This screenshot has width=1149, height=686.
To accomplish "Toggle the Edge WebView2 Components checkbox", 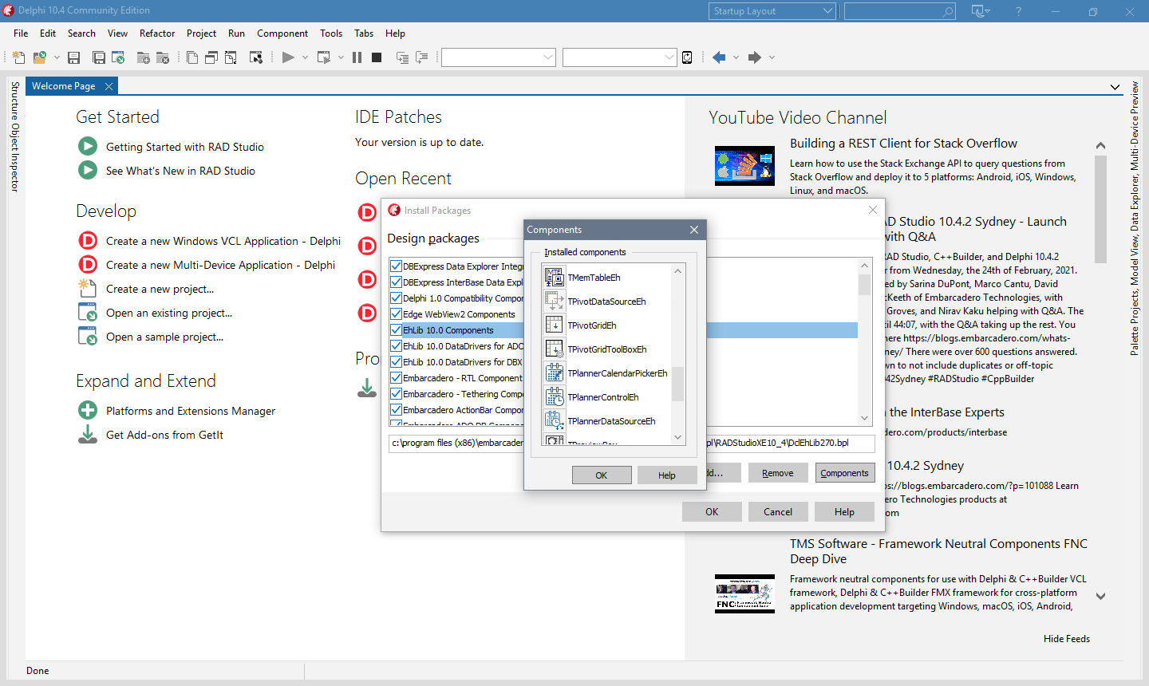I will coord(396,314).
